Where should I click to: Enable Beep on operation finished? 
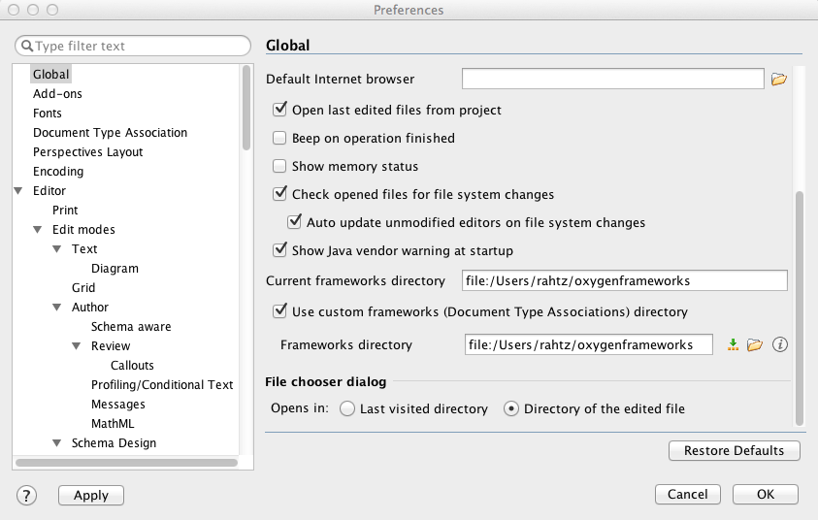point(280,138)
